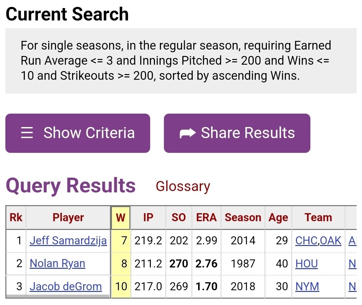
Task: Sort table by the SO column header
Action: (179, 218)
